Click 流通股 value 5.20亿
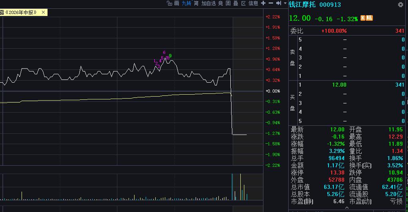 coord(394,194)
